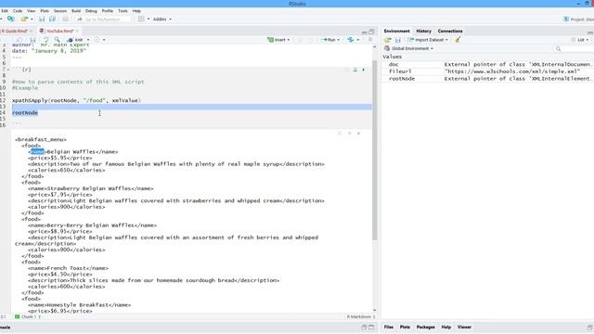Viewport: 594px width, 334px height.
Task: Run all chunks above icon in chunk header
Action: click(x=355, y=70)
